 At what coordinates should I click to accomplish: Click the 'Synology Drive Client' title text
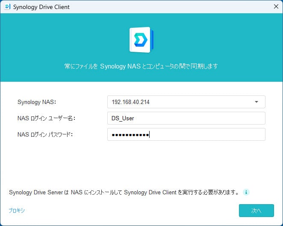click(x=41, y=7)
